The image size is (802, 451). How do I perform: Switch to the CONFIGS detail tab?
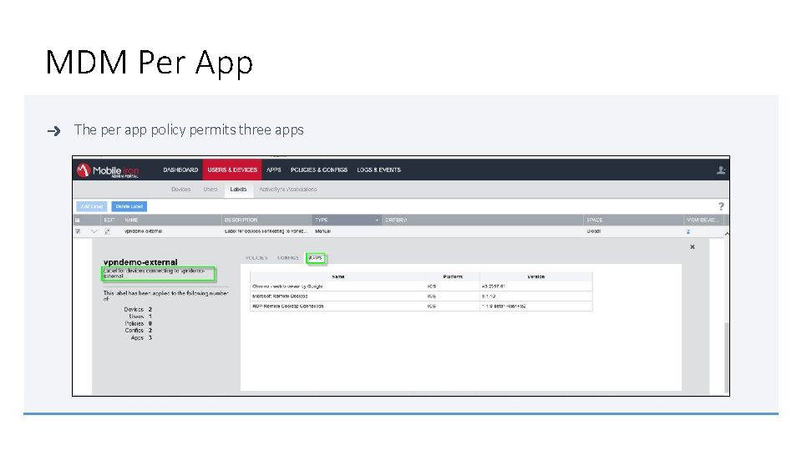(288, 258)
